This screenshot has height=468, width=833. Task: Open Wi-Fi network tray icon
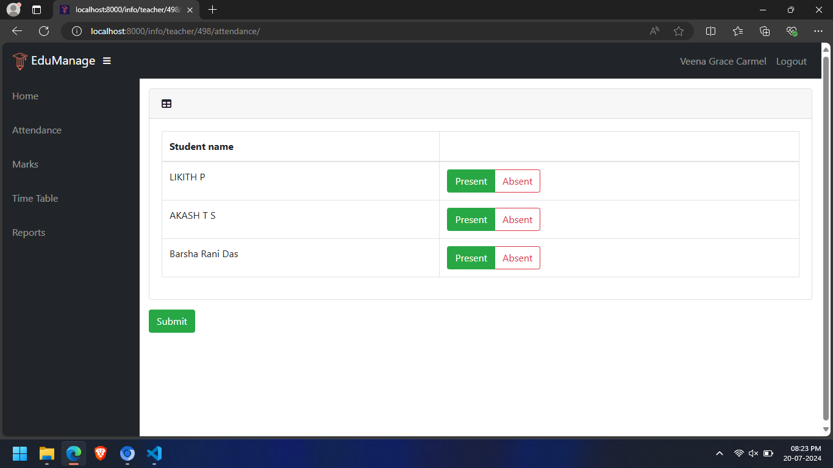(x=738, y=453)
